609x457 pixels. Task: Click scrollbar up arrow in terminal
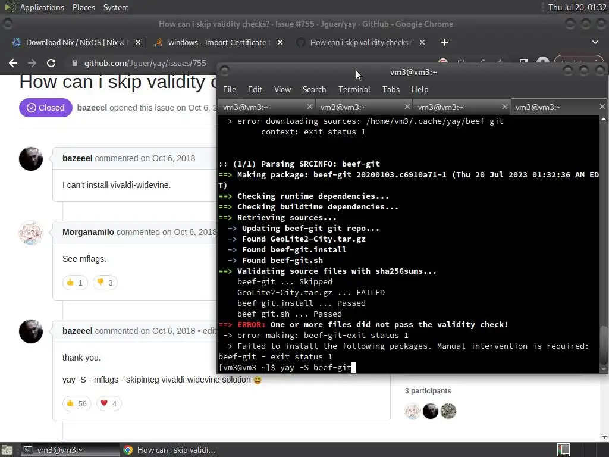click(x=603, y=119)
